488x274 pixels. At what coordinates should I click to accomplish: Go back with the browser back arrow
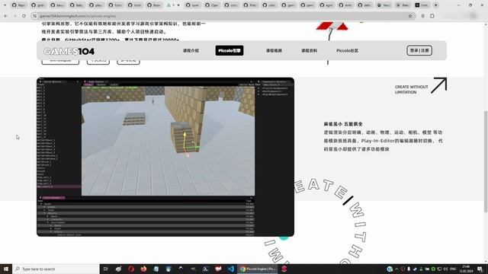(5, 16)
